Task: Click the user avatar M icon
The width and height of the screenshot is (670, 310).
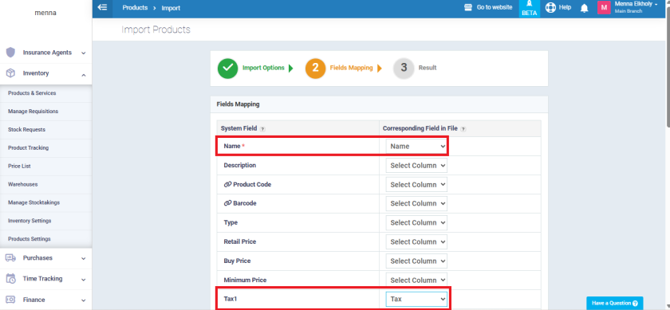Action: coord(604,8)
